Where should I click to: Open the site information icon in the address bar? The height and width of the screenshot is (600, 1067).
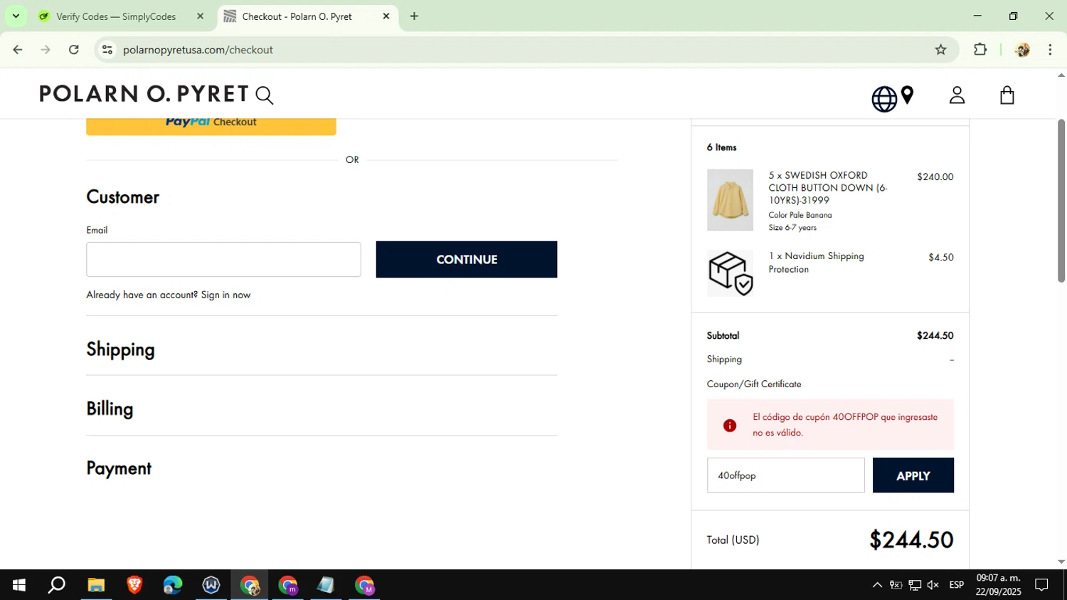(107, 50)
